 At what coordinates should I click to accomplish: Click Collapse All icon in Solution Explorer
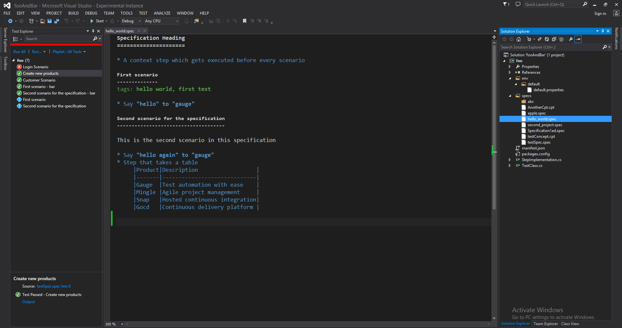(x=554, y=39)
